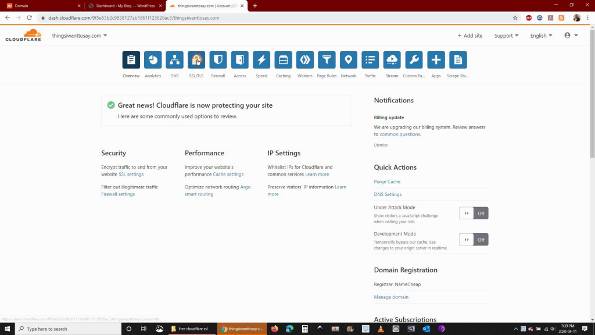Open the Firewall section icon
595x335 pixels.
pyautogui.click(x=218, y=60)
